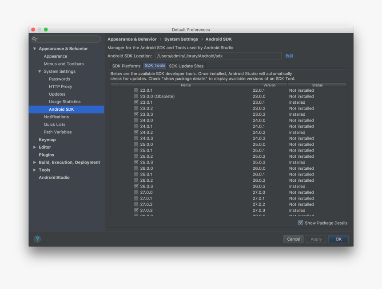382x289 pixels.
Task: Open Plugins settings
Action: 46,155
